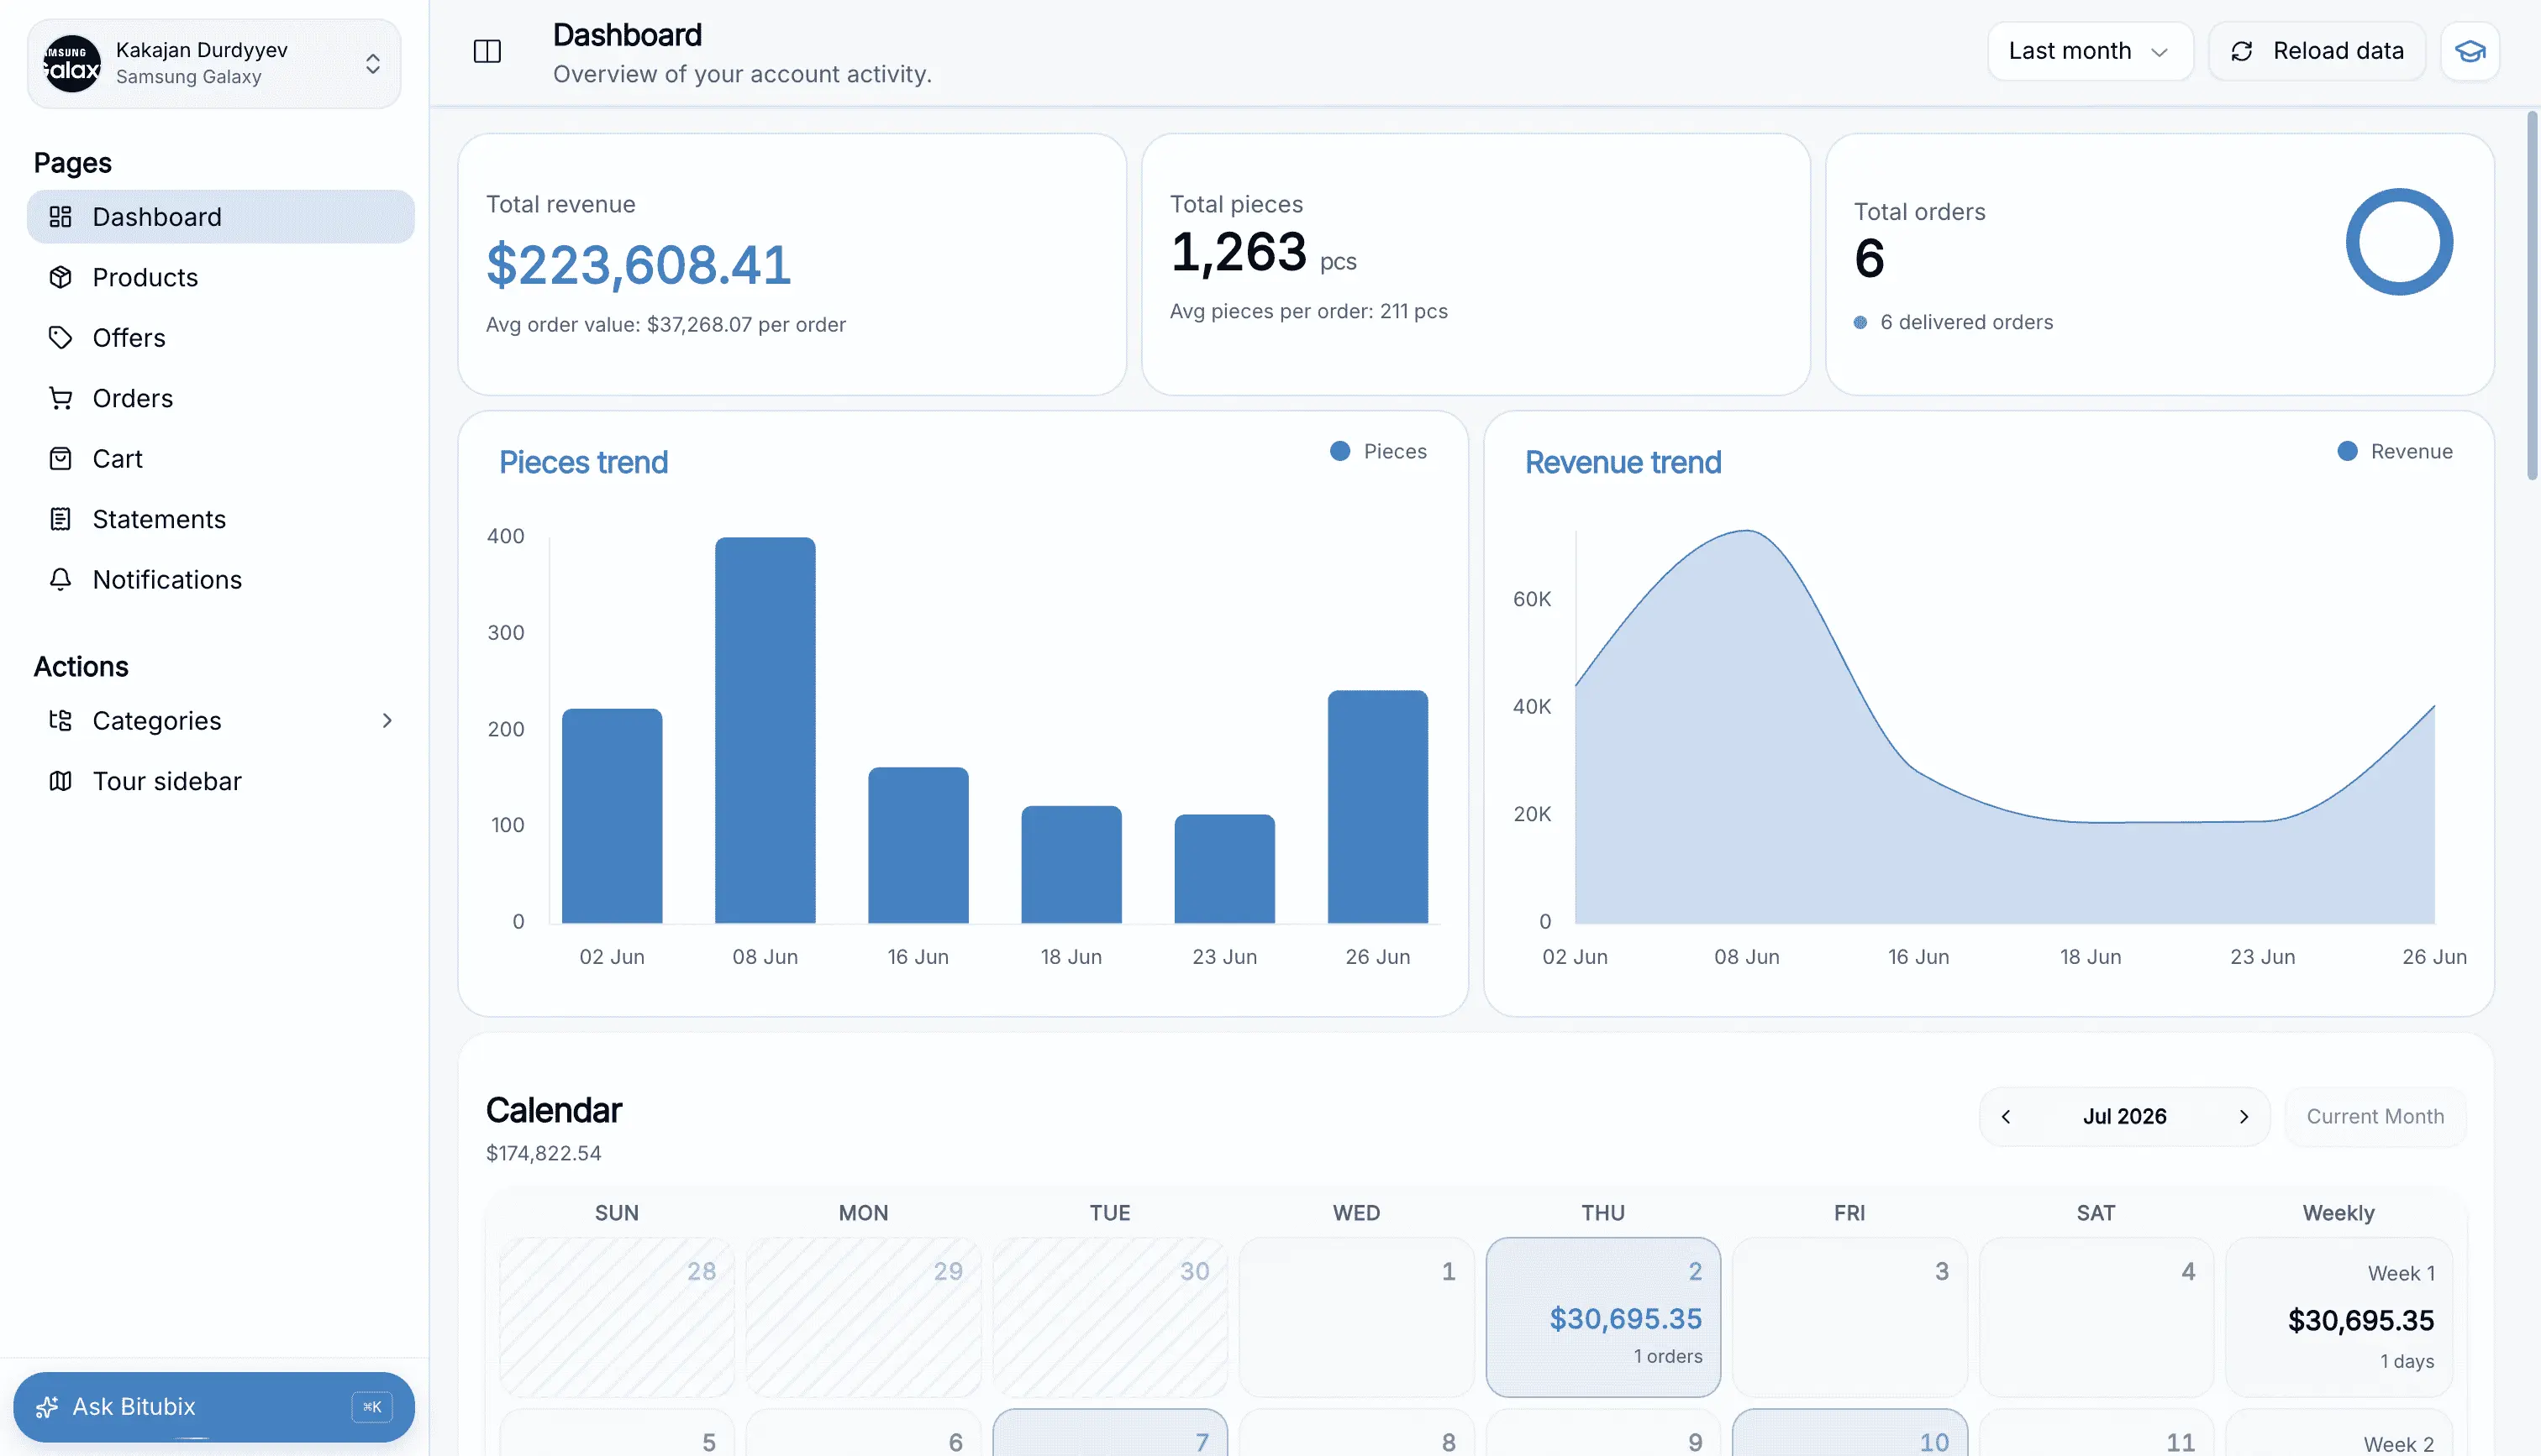Click the 26 Jun bar in Pieces trend
Viewport: 2541px width, 1456px height.
(1377, 806)
